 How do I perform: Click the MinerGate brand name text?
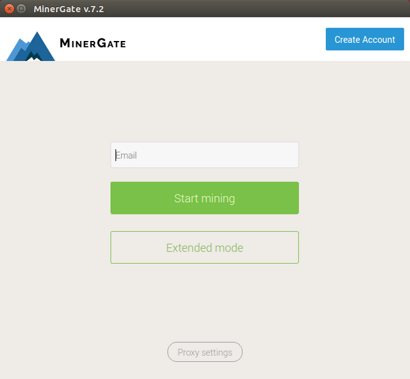tap(93, 43)
